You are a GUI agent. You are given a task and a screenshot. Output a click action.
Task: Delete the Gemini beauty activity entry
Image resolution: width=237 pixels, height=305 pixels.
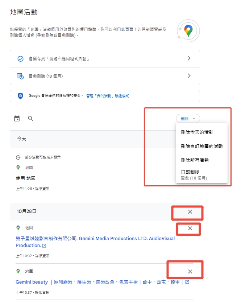(190, 272)
